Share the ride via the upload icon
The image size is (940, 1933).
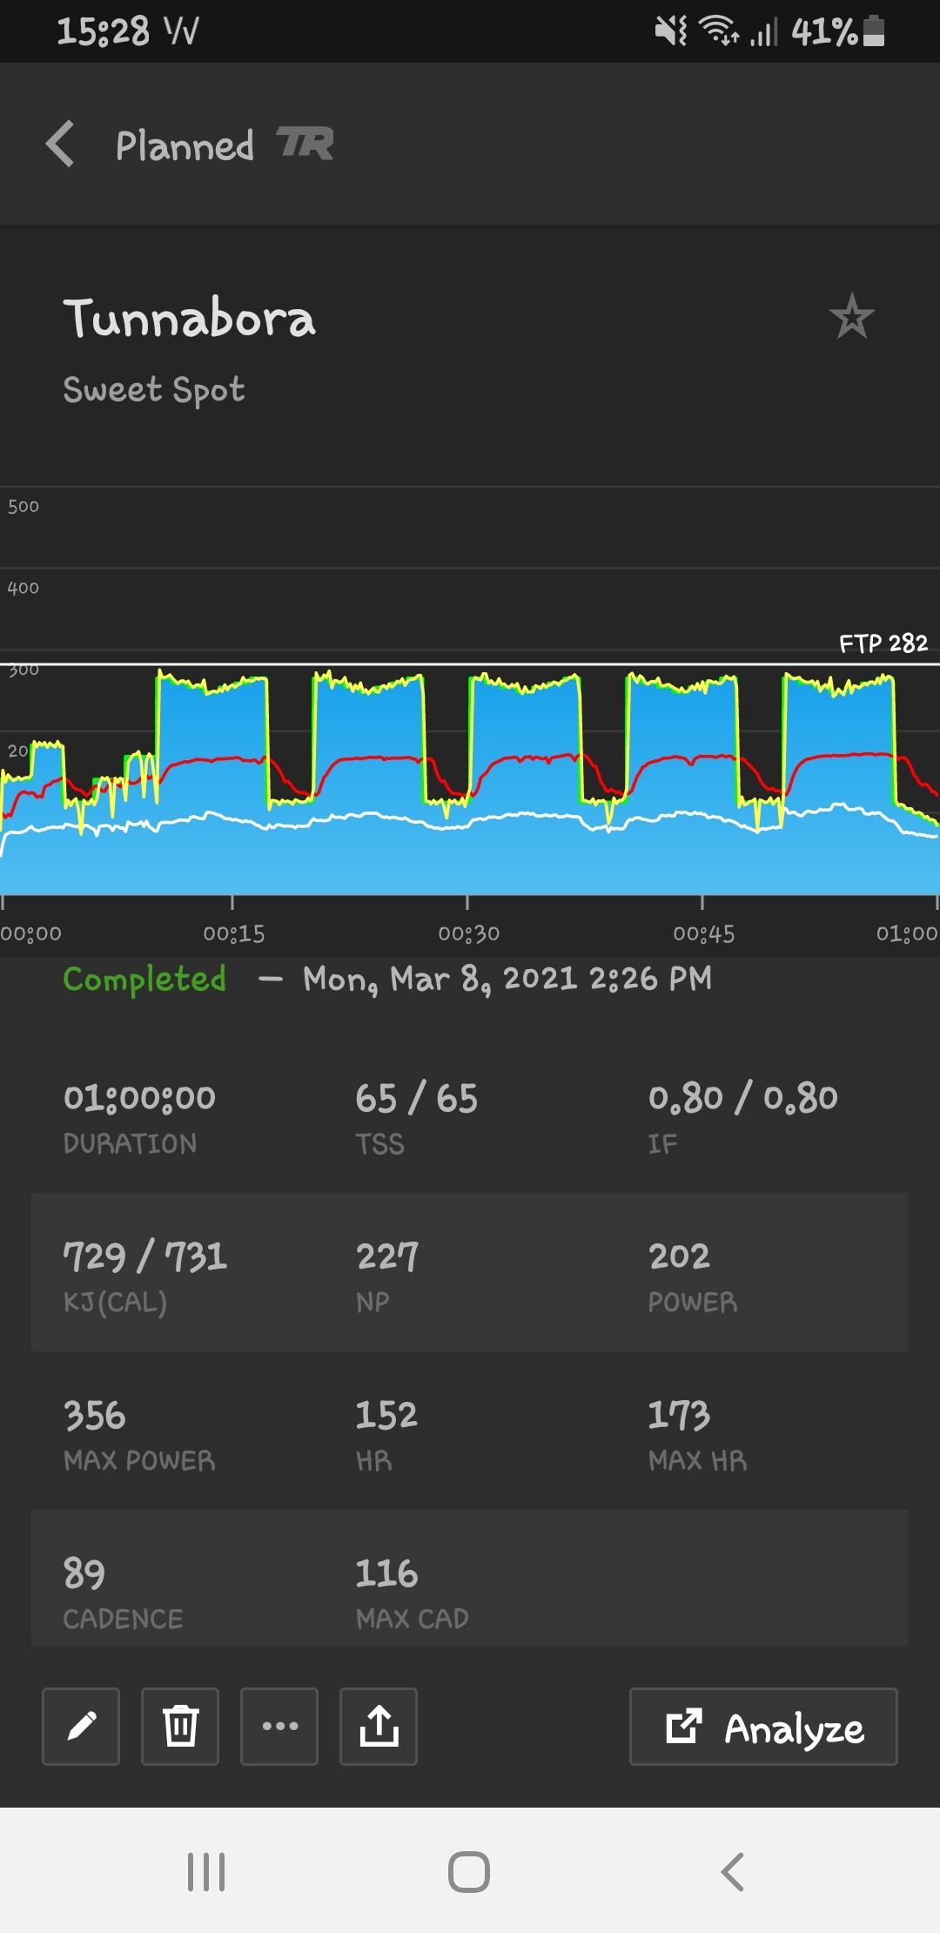[x=379, y=1727]
